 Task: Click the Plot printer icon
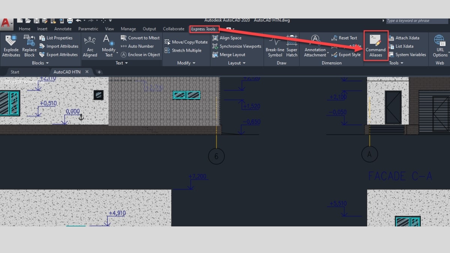tap(70, 20)
